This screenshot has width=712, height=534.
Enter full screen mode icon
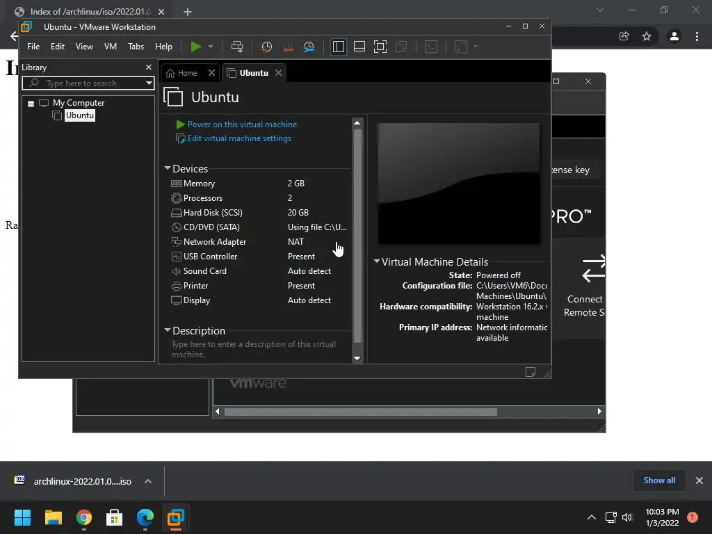tap(380, 47)
